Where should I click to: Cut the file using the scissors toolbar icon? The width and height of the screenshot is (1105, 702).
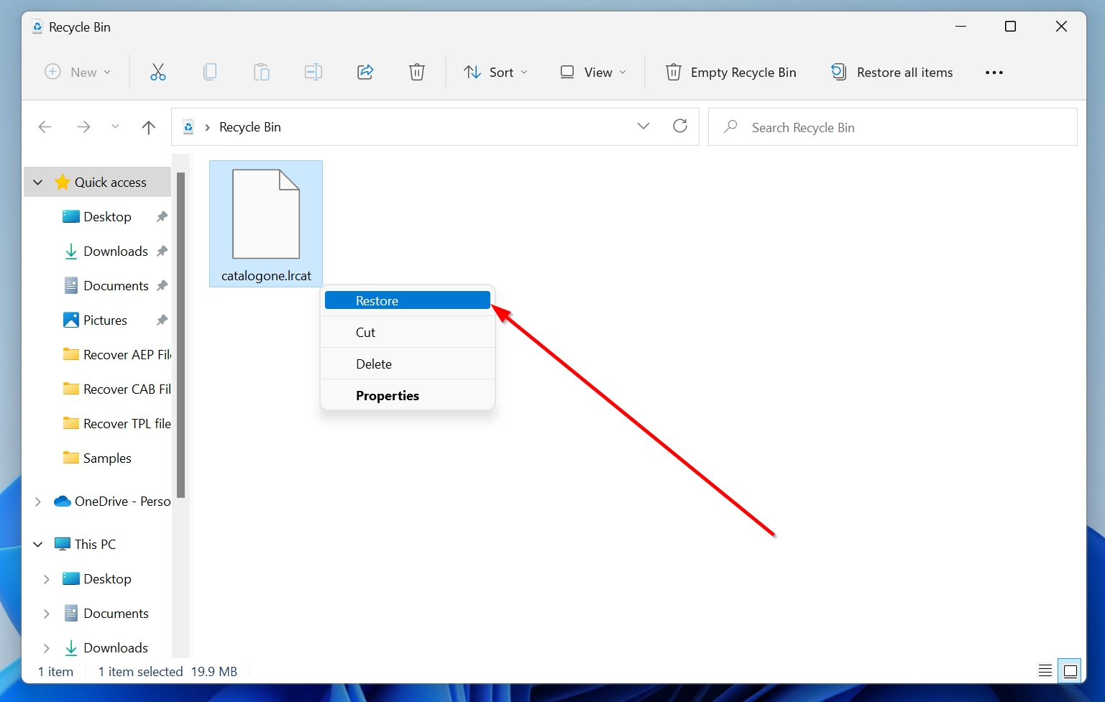(x=158, y=72)
